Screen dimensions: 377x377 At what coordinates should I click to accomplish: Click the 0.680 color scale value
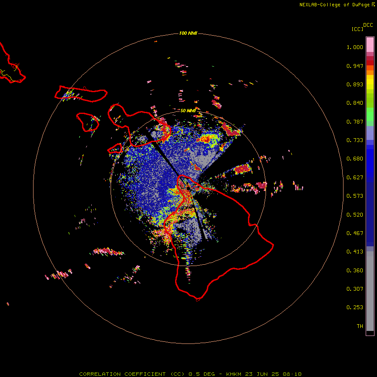pyautogui.click(x=355, y=159)
